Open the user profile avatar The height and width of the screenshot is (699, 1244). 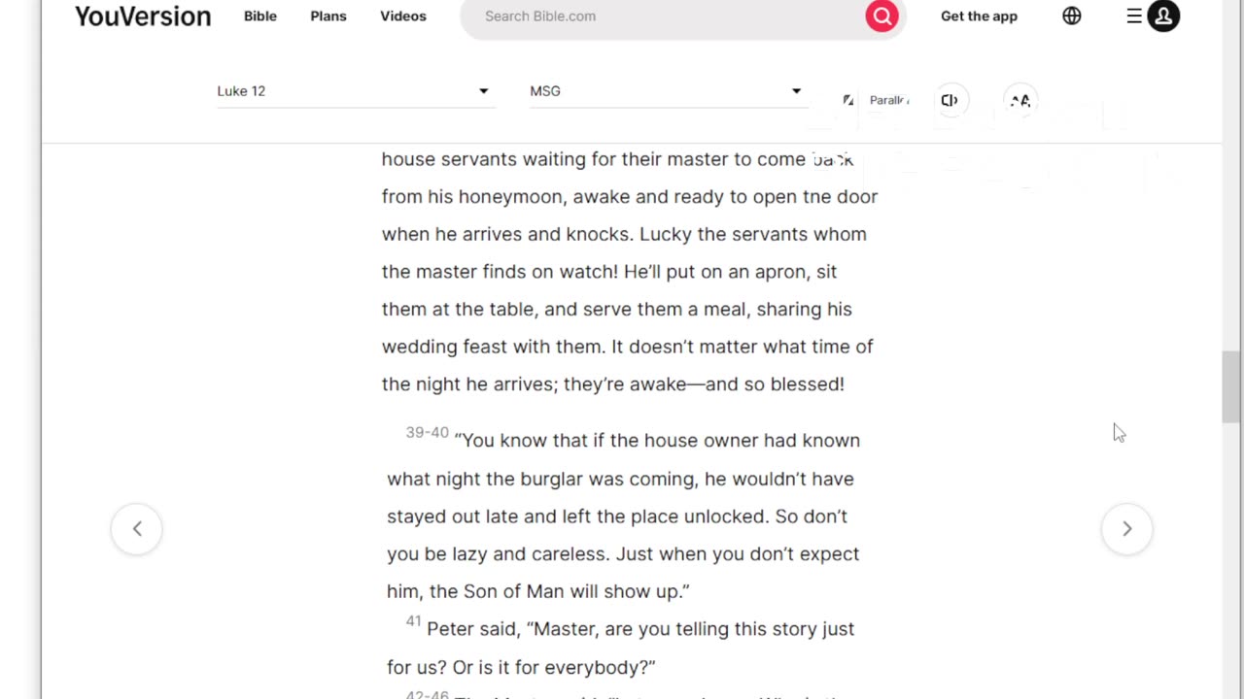pos(1163,17)
